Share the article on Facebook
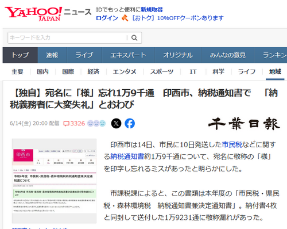Image resolution: width=287 pixels, height=229 pixels. (x=130, y=123)
